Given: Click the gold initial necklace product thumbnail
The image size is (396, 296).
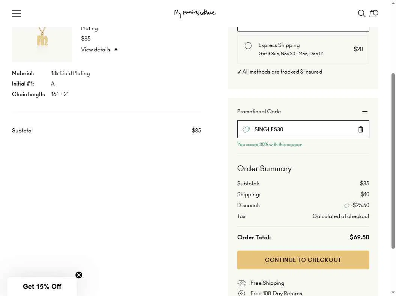Looking at the screenshot, I should pyautogui.click(x=42, y=44).
